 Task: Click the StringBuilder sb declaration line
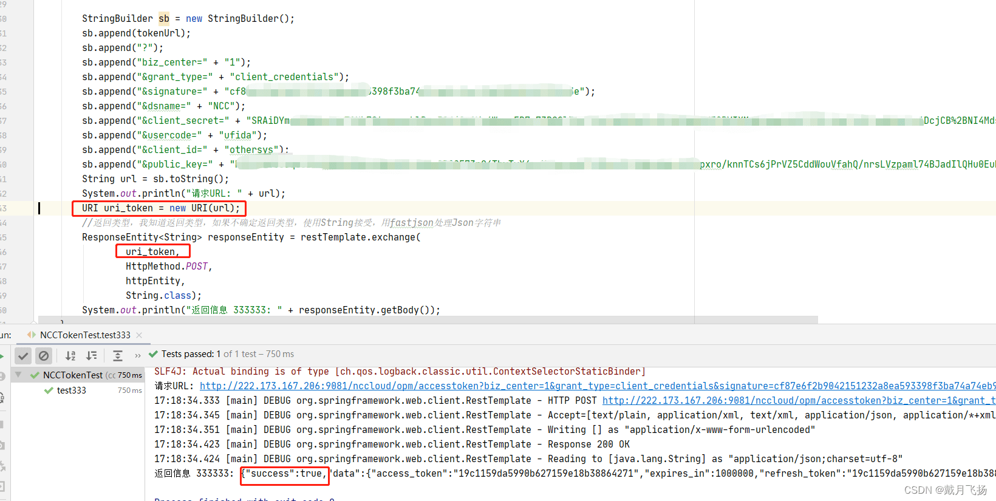[x=188, y=19]
